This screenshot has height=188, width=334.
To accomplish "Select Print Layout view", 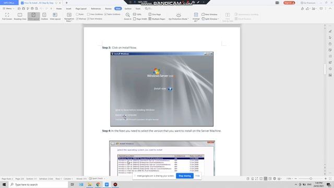I will point(33,16).
